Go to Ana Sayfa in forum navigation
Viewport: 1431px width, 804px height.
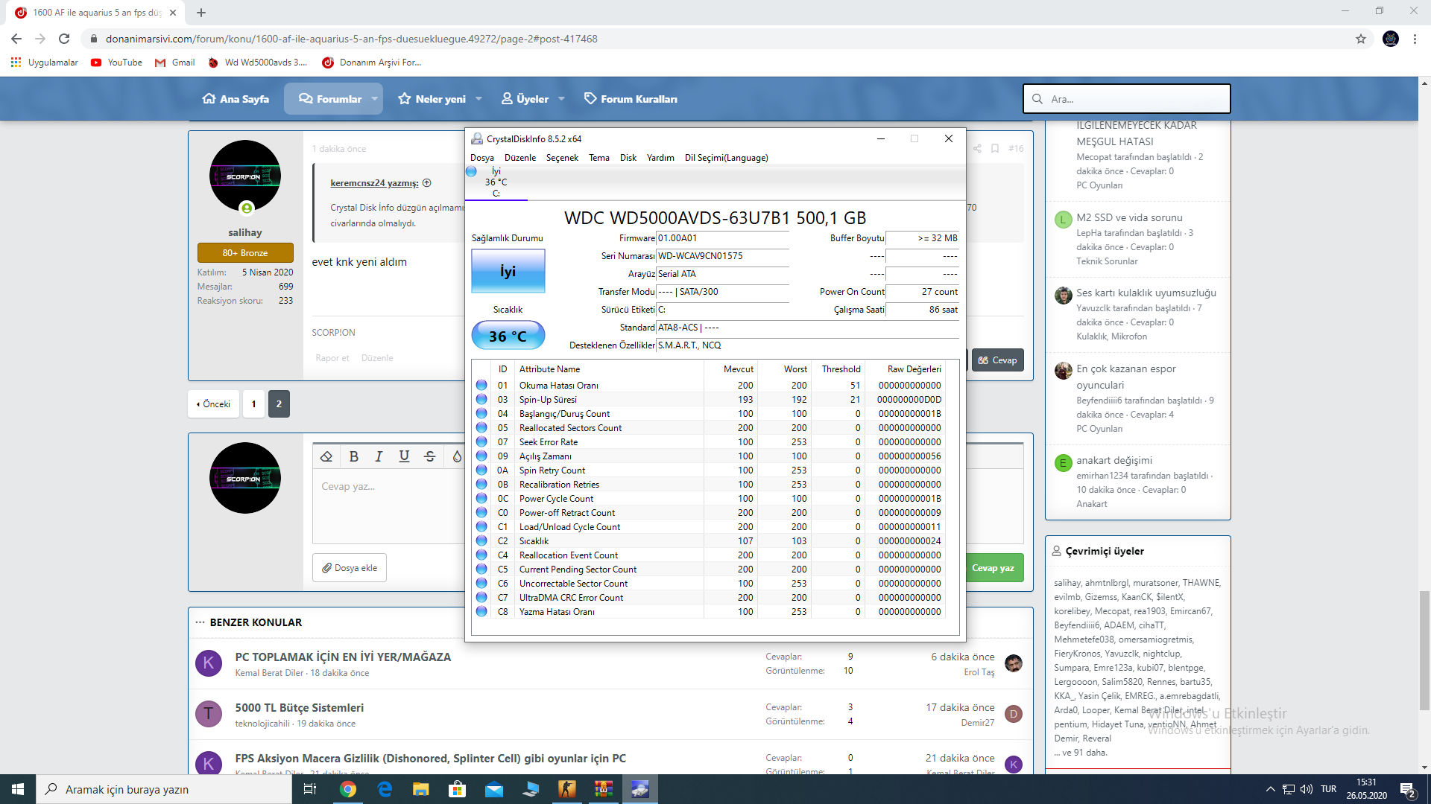click(x=236, y=99)
